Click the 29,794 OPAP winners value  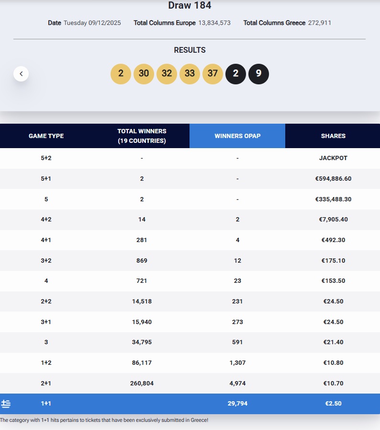coord(237,404)
